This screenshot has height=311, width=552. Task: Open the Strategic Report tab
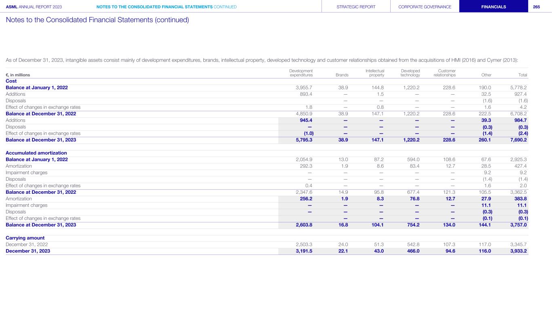356,7
